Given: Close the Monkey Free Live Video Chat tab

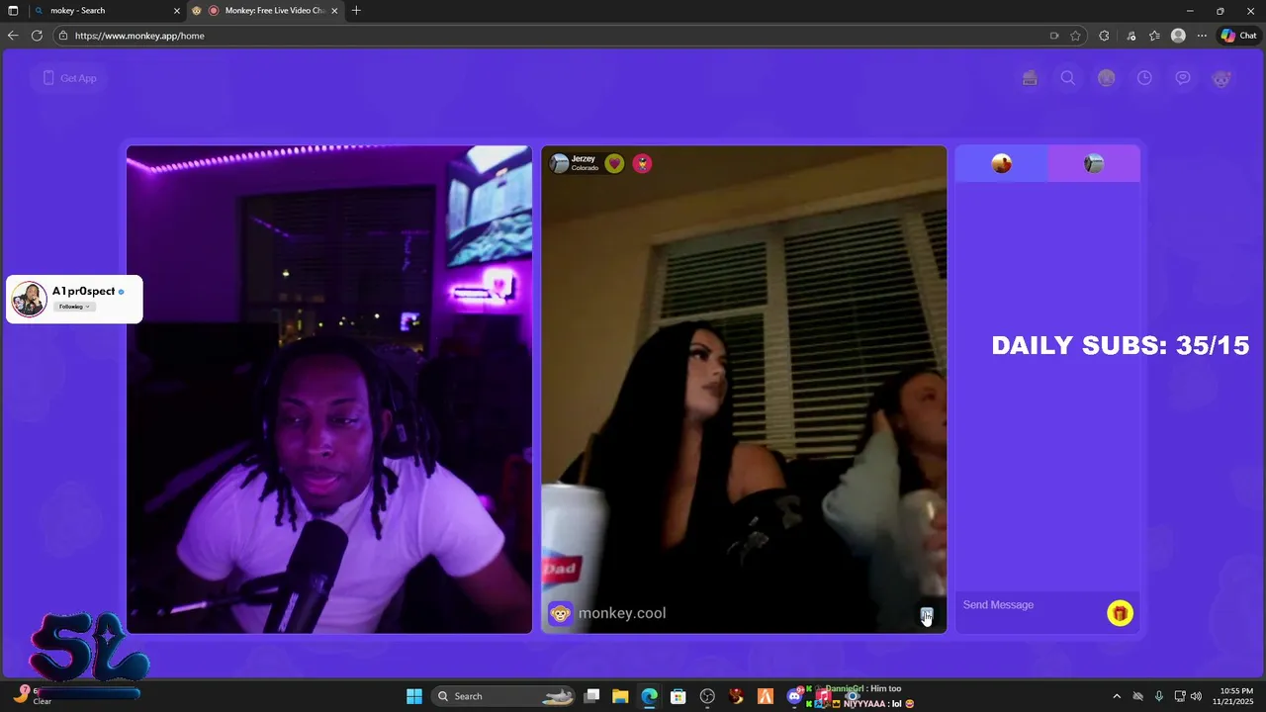Looking at the screenshot, I should tap(334, 11).
